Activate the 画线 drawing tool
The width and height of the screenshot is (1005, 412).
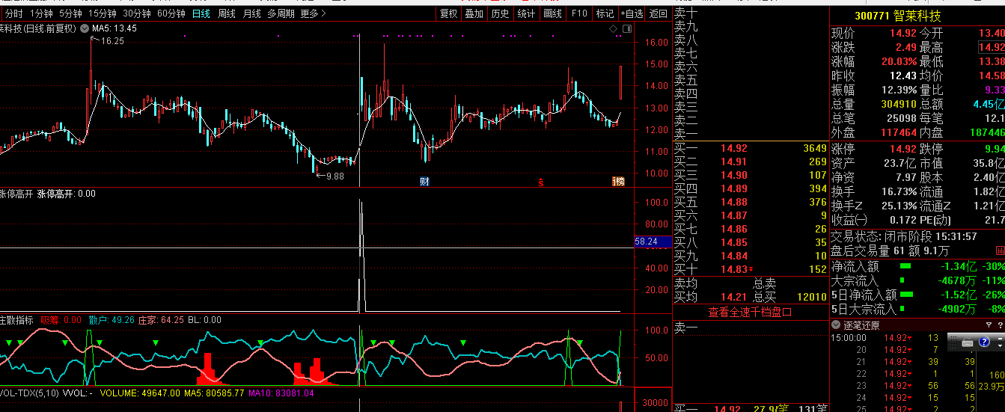(x=552, y=13)
